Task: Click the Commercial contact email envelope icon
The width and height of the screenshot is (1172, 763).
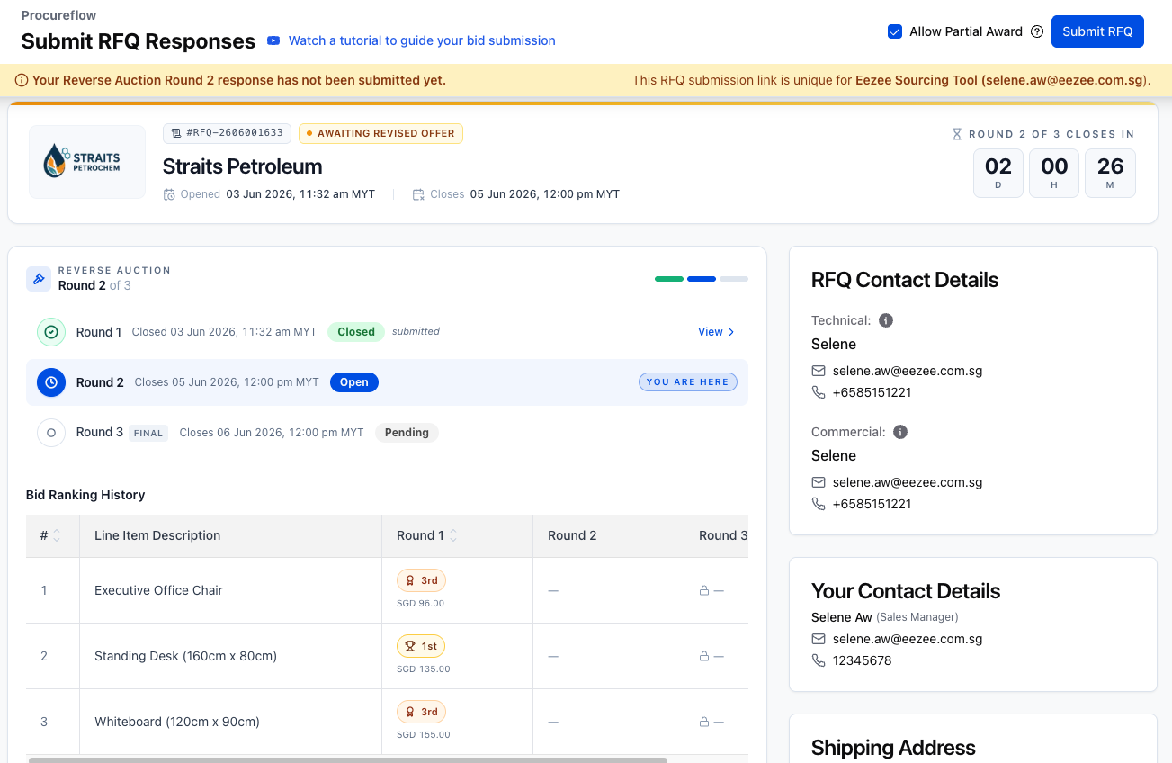Action: 819,482
